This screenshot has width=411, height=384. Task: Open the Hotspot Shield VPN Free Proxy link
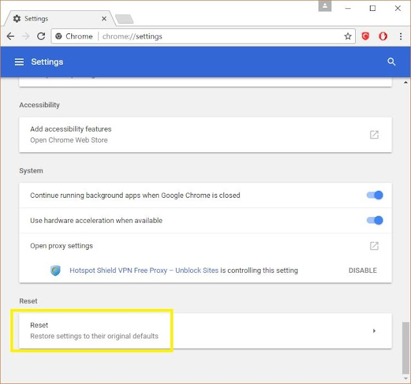click(144, 270)
